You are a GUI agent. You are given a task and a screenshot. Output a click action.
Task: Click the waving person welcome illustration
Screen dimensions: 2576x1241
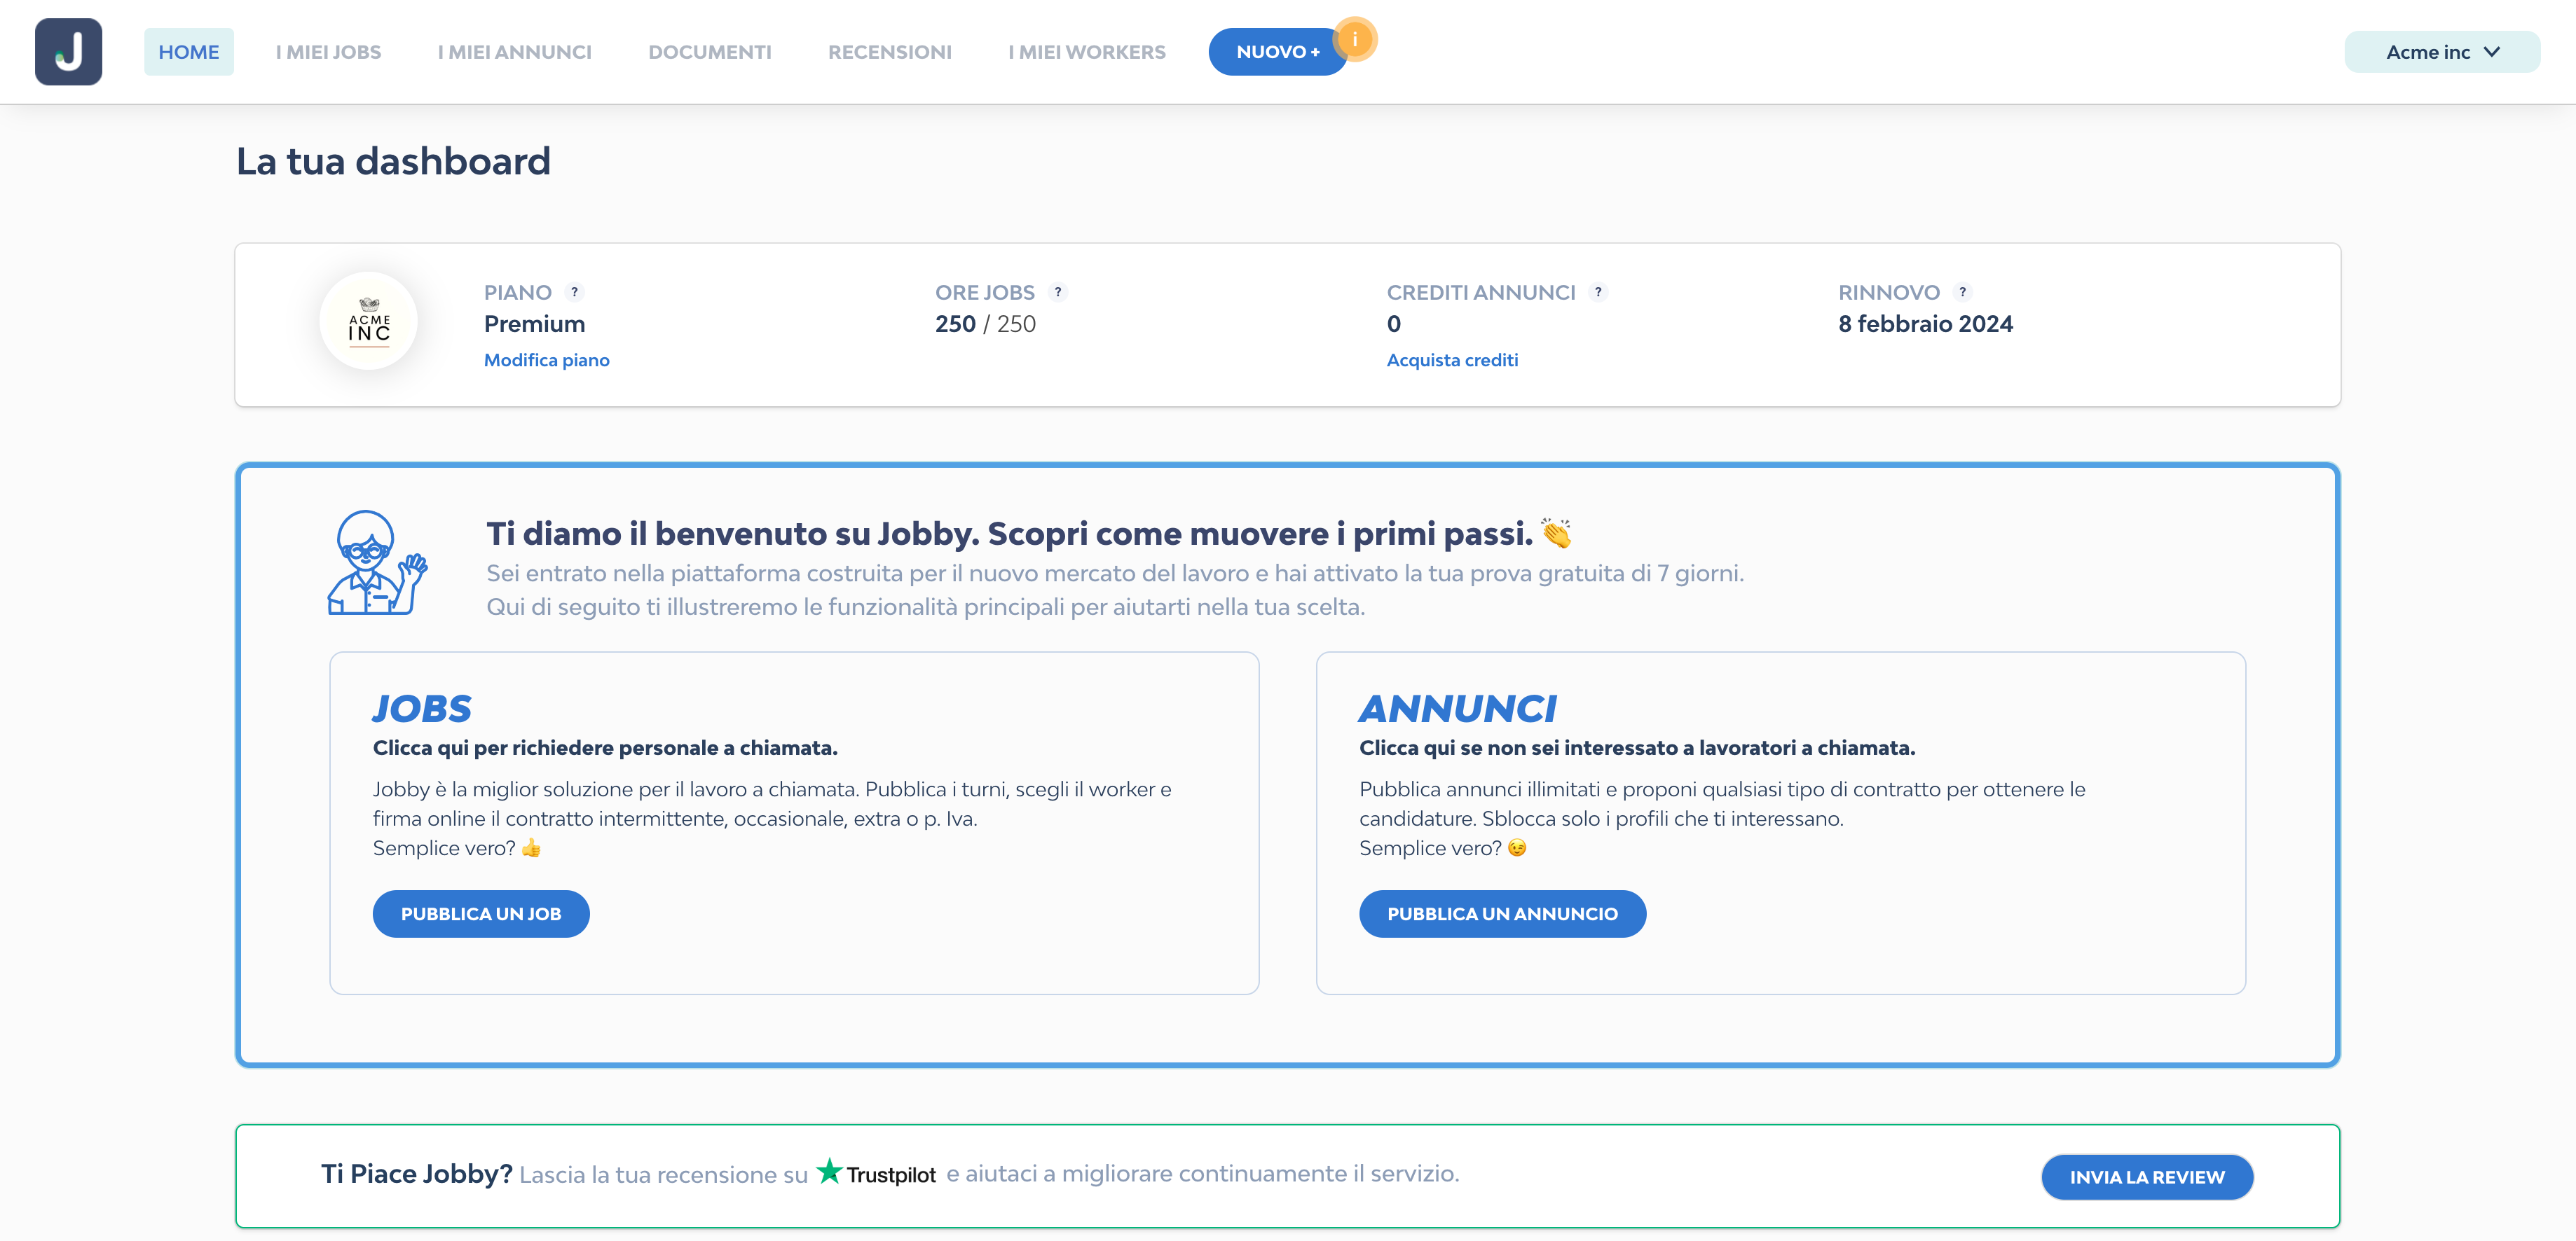tap(377, 562)
